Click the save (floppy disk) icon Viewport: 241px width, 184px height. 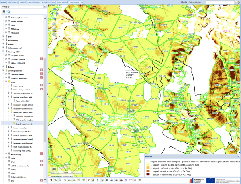click(3, 12)
